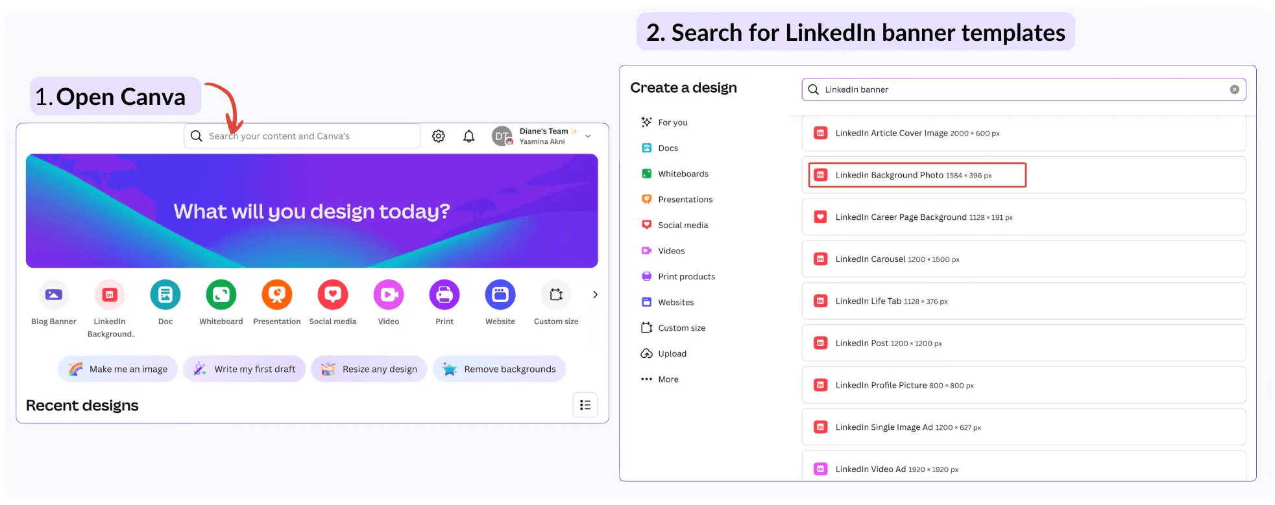Select the Social media shortcut icon

pos(333,295)
